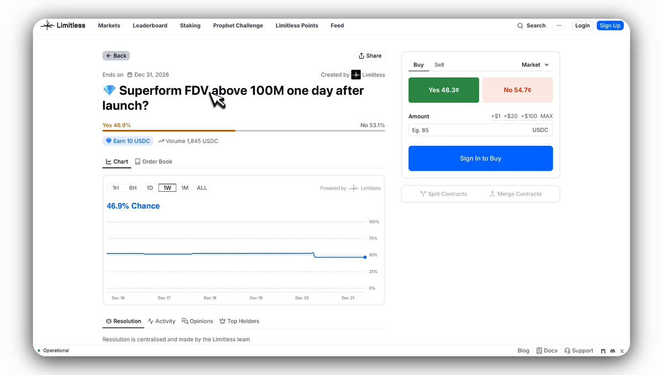This screenshot has width=663, height=375.
Task: Open Limitless Points
Action: click(297, 25)
